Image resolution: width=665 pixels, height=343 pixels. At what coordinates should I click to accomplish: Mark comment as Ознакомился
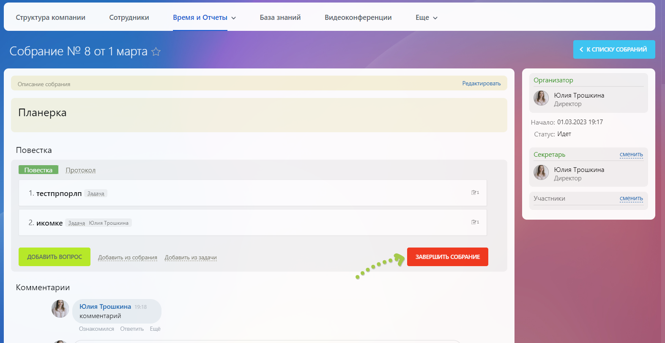pyautogui.click(x=96, y=329)
